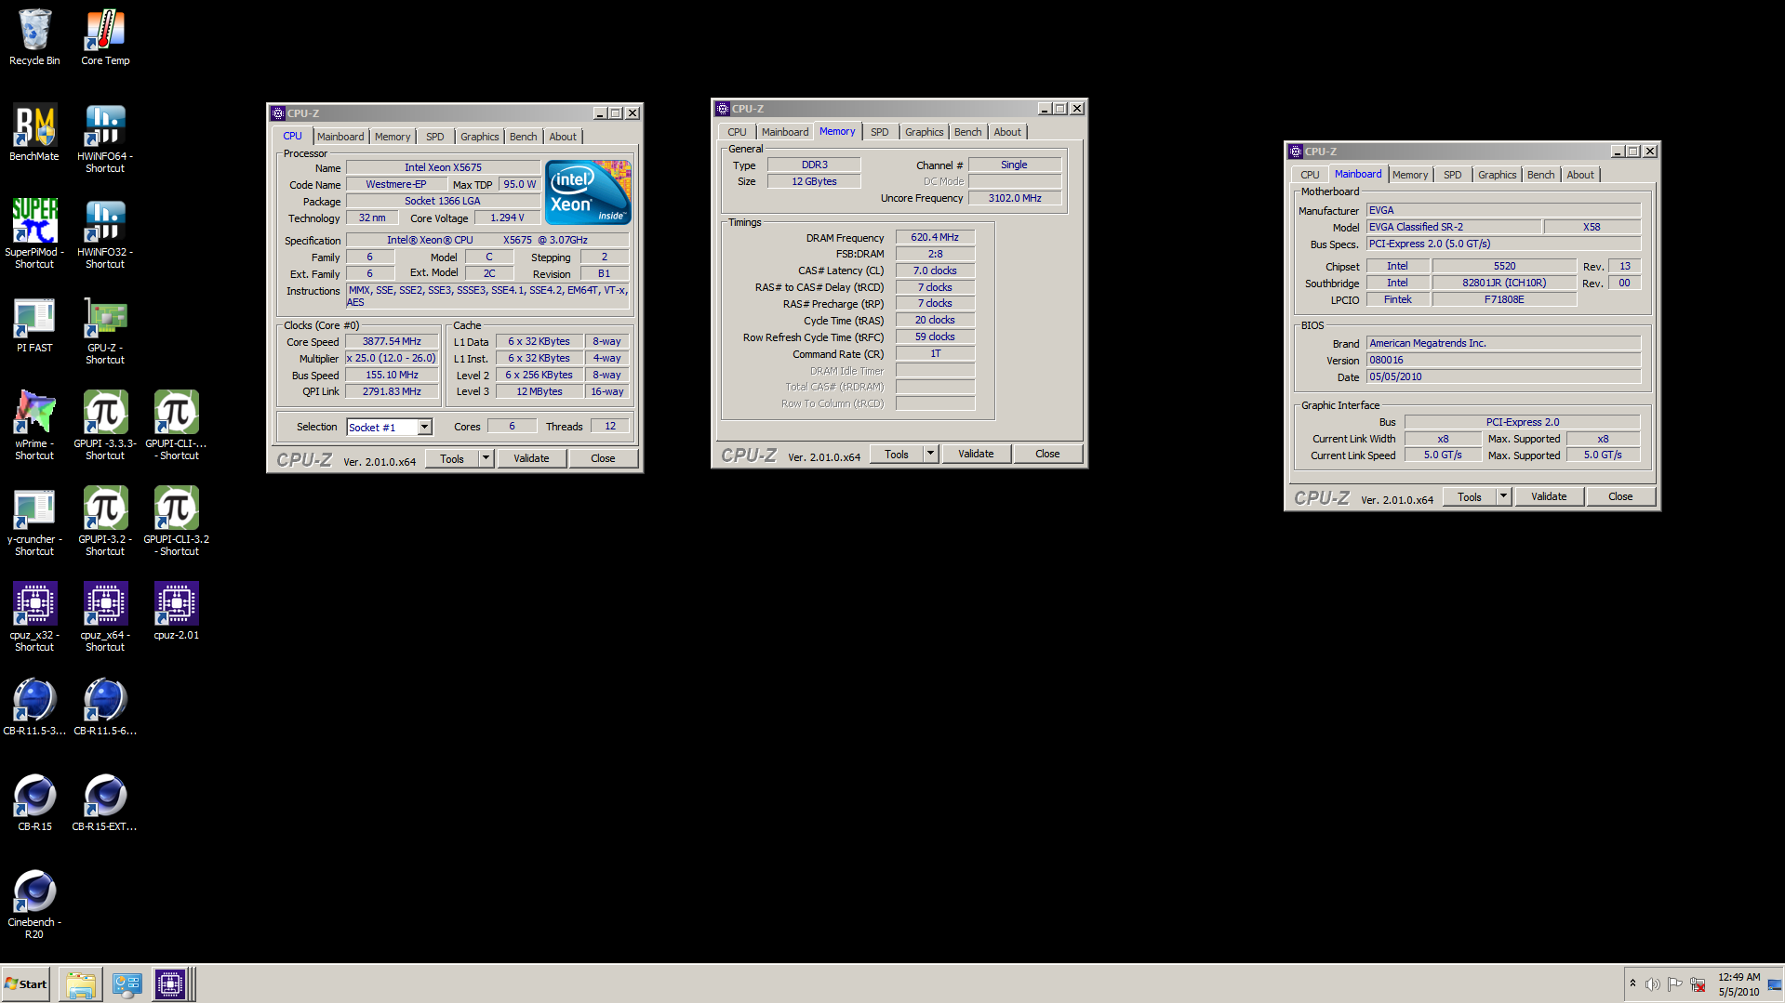The height and width of the screenshot is (1003, 1785).
Task: Open Bench tab in middle CPU-Z window
Action: [x=967, y=132]
